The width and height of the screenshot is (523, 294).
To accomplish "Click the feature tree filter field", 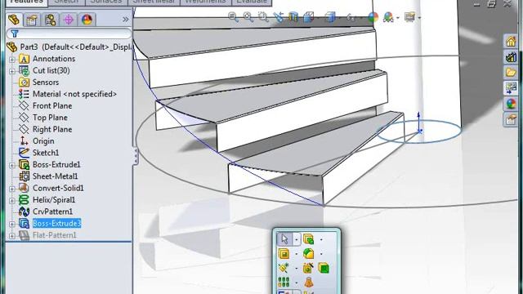I will [69, 33].
